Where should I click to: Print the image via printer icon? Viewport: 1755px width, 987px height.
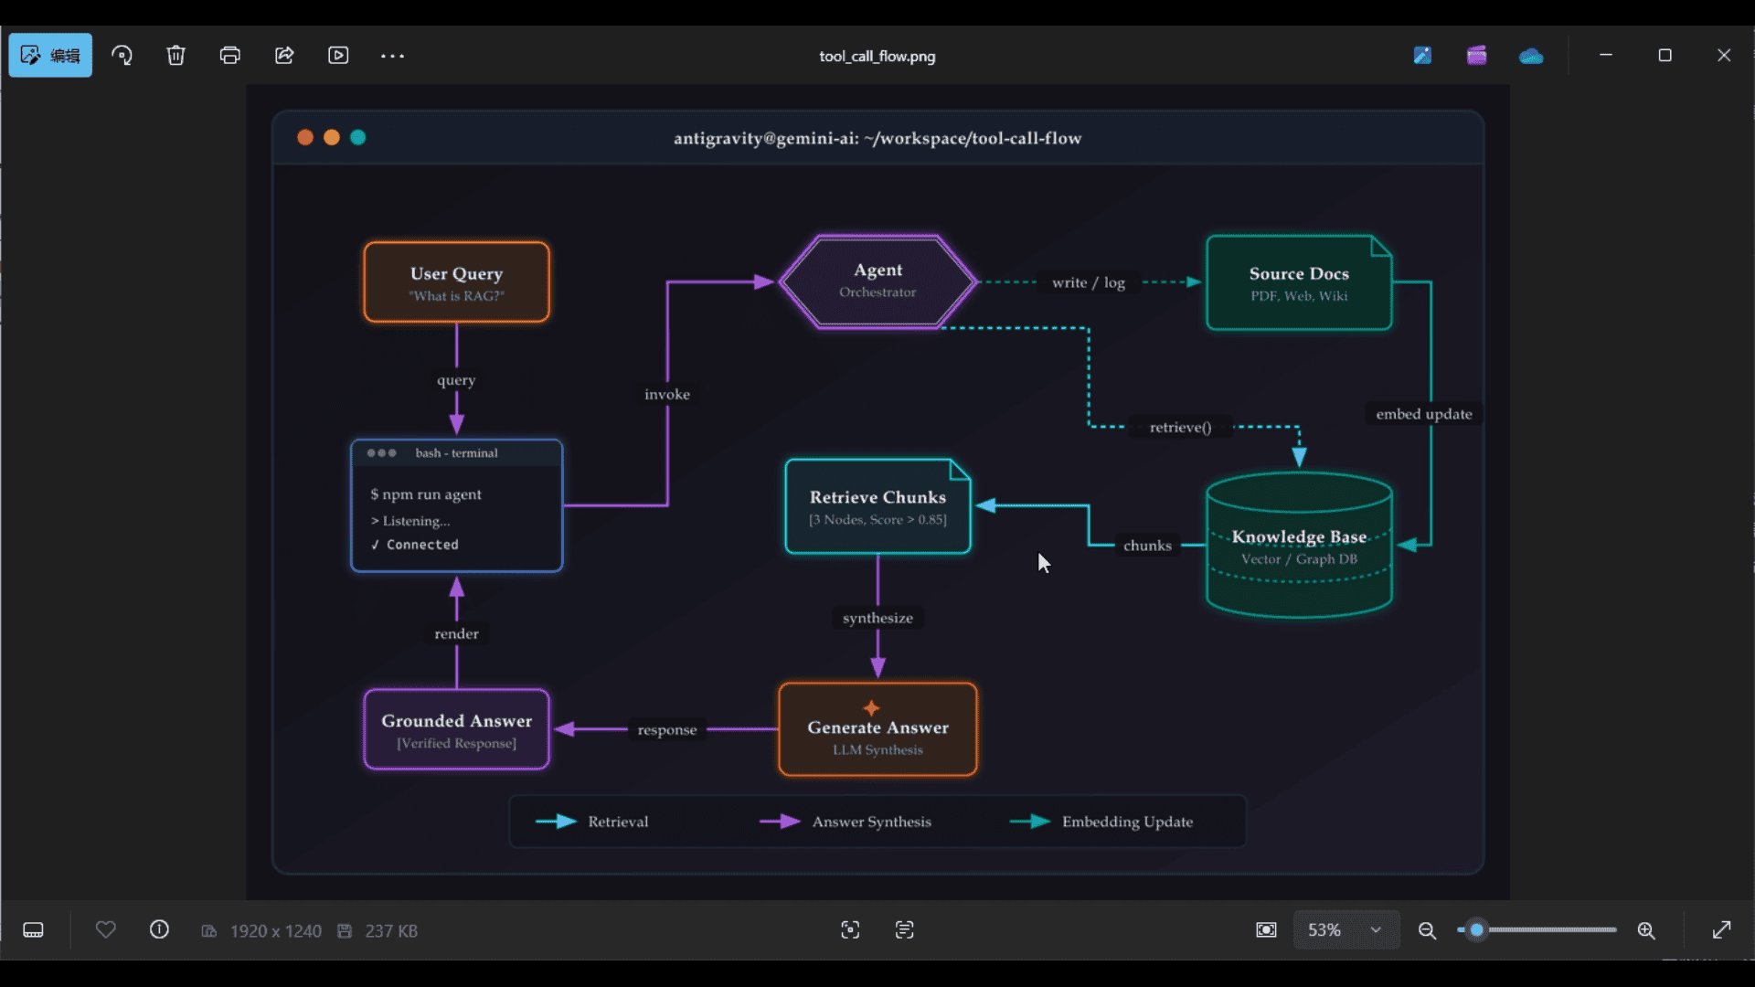click(230, 56)
